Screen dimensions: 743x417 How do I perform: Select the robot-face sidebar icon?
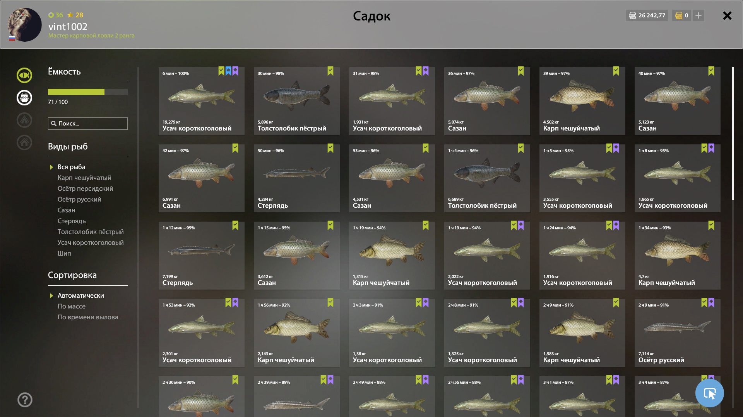click(24, 98)
